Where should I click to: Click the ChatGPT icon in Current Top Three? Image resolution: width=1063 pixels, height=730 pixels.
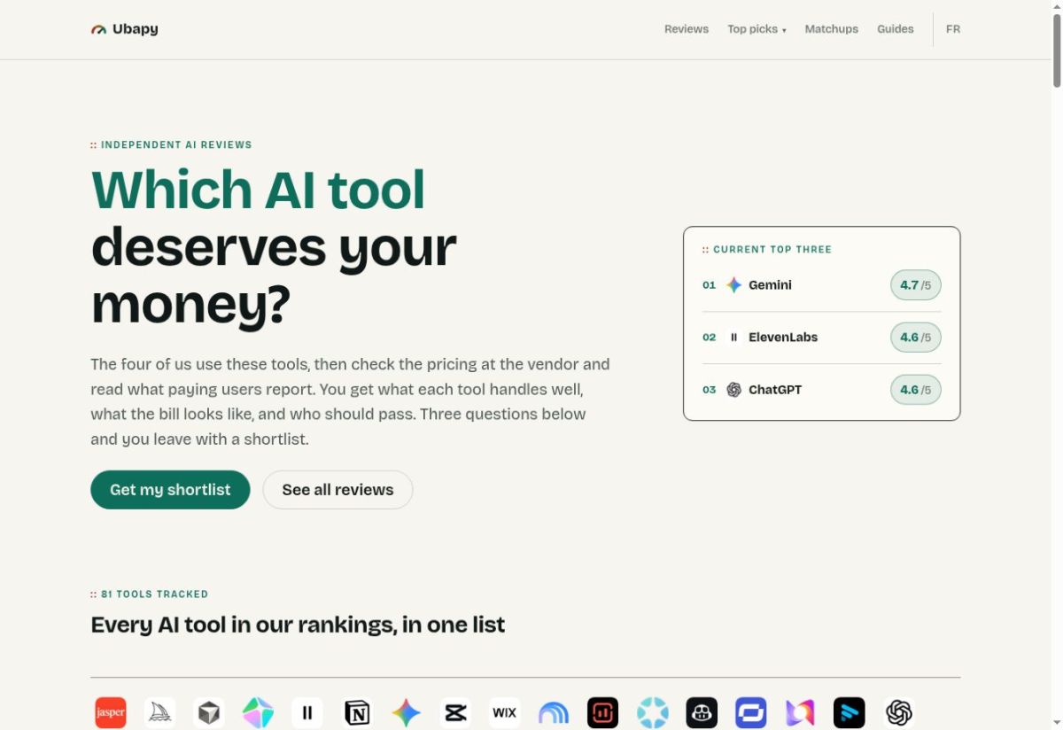click(733, 390)
